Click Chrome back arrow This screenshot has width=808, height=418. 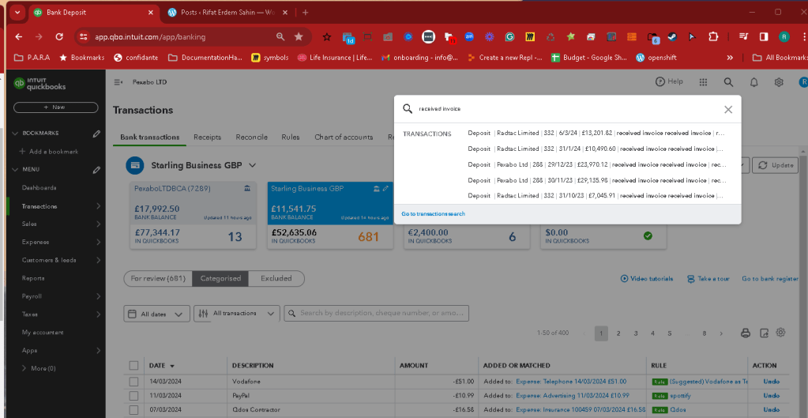pyautogui.click(x=19, y=36)
